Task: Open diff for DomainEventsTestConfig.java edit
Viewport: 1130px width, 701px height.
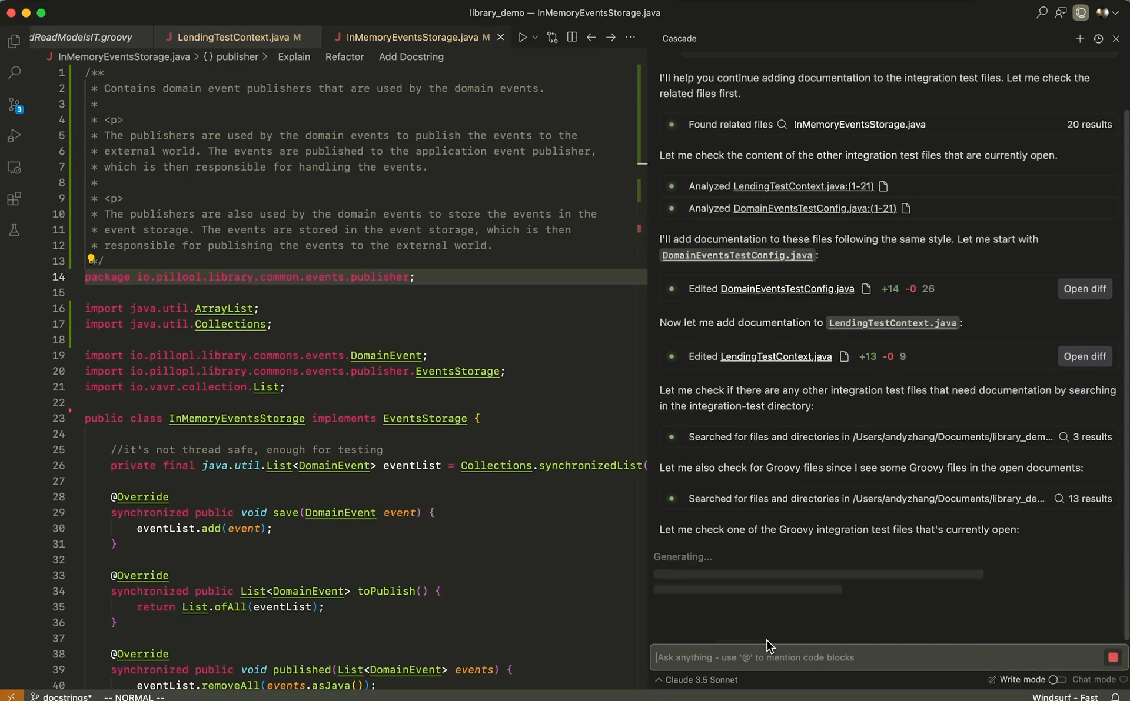Action: point(1084,289)
